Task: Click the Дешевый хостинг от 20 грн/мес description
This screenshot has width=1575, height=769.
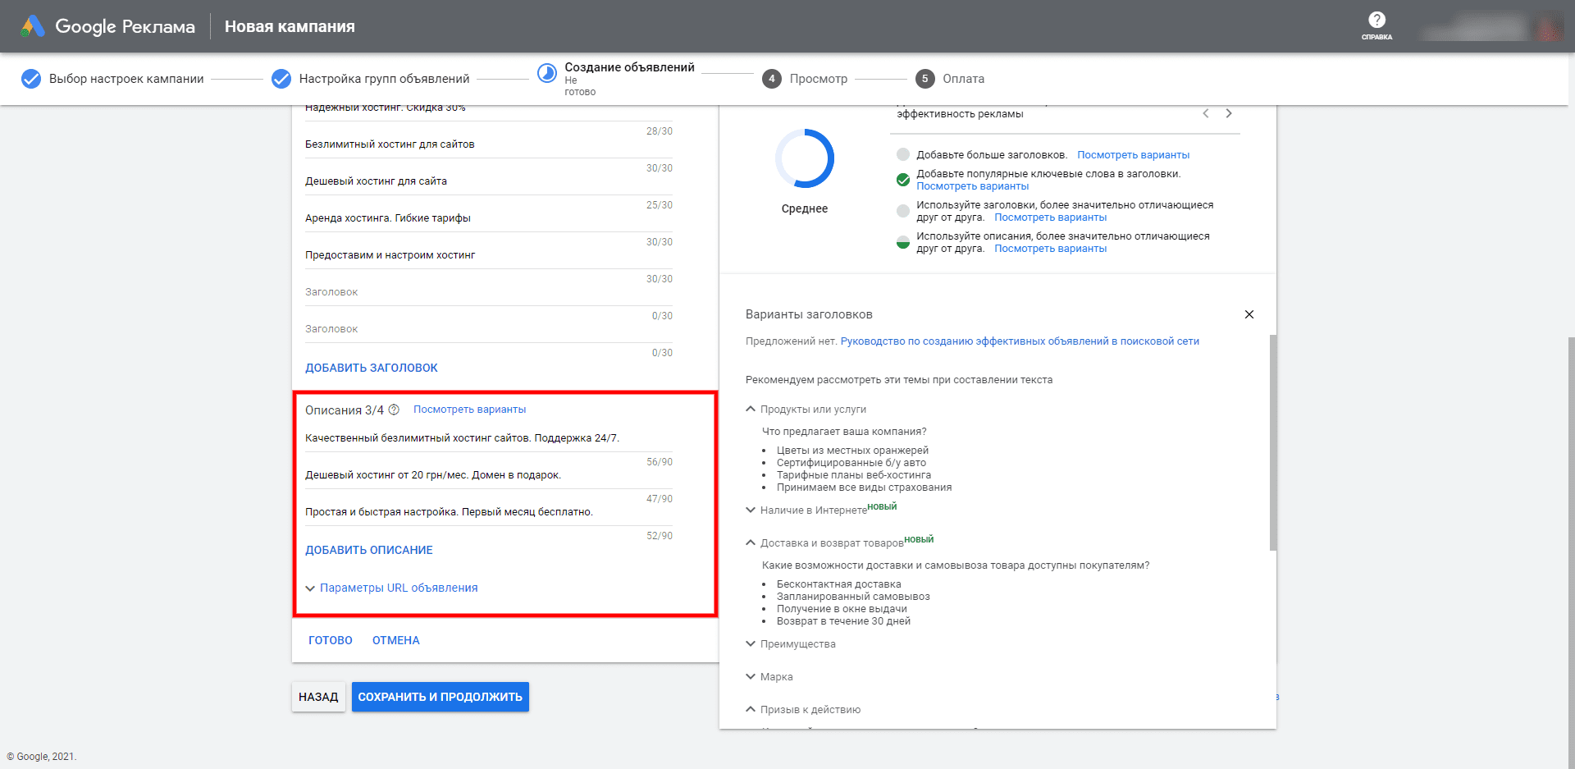Action: coord(489,475)
